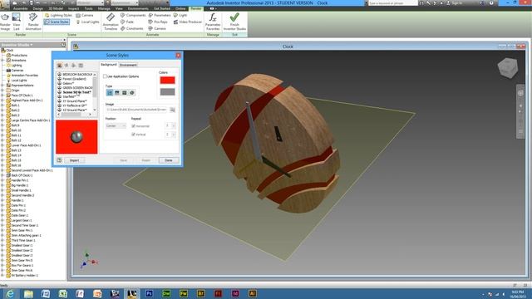Click Finish Inventor Studio checkmark
Viewport: 532px width, 299px height.
point(234,22)
